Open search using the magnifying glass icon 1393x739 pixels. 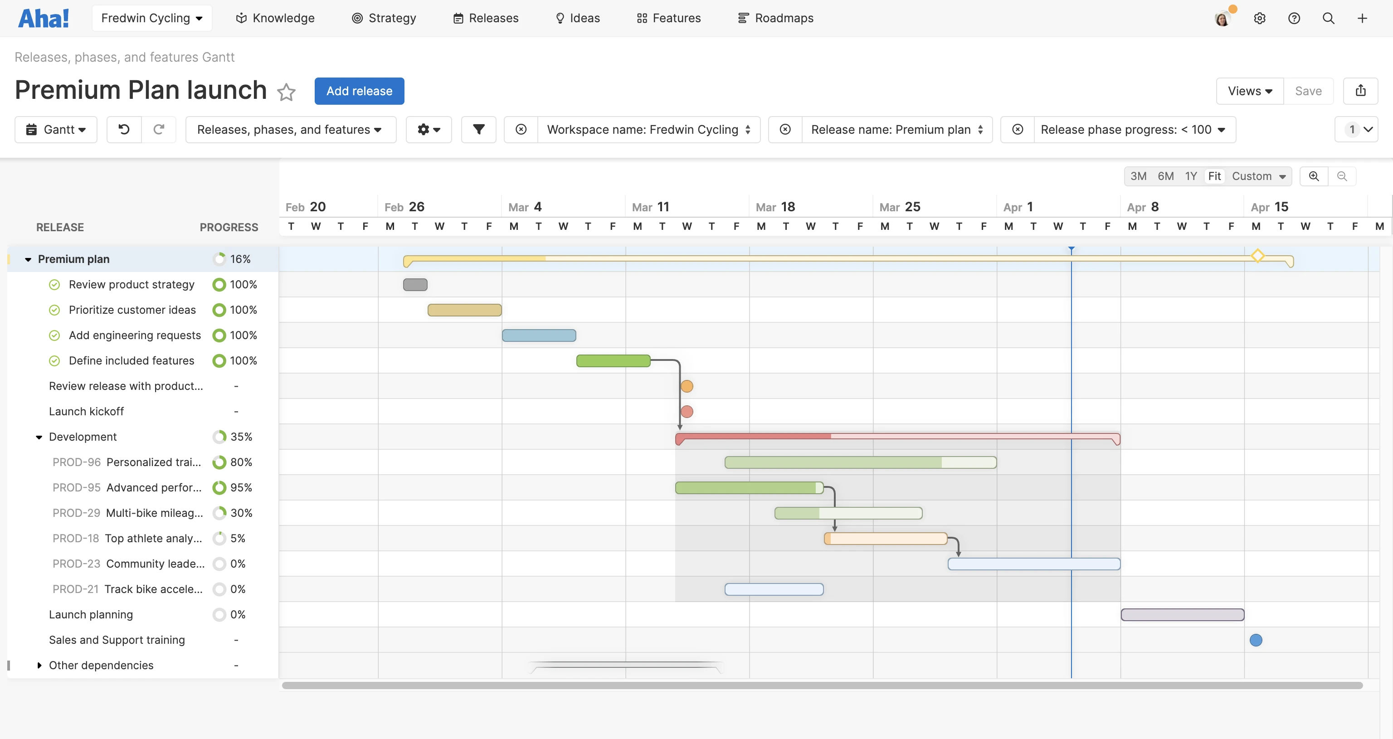click(1329, 18)
